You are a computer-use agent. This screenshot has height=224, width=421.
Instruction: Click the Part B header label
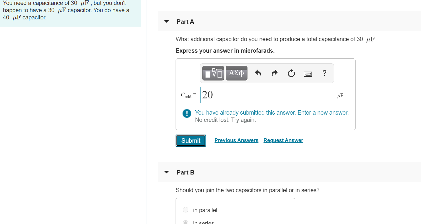coord(185,172)
